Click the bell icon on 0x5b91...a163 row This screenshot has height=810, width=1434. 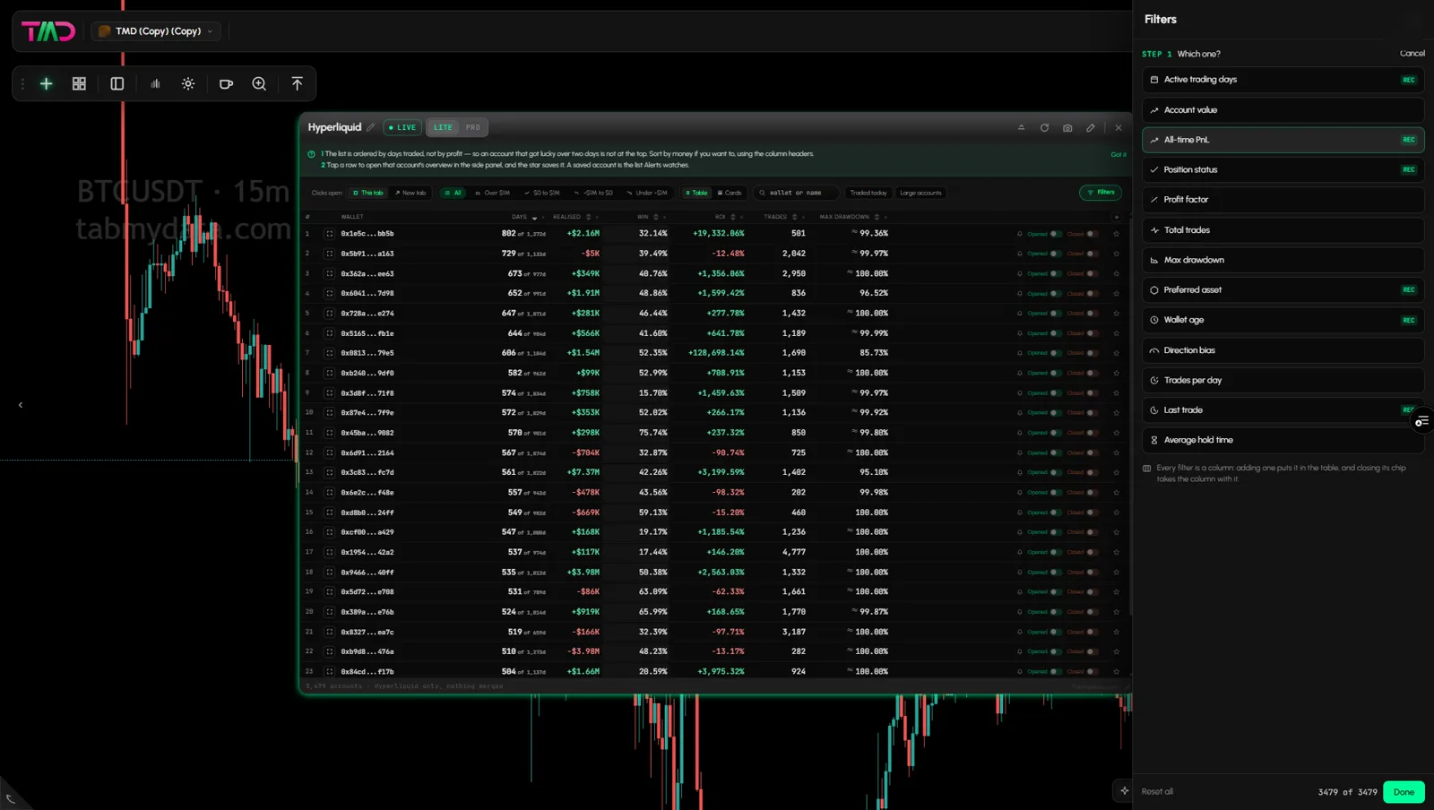point(1019,254)
